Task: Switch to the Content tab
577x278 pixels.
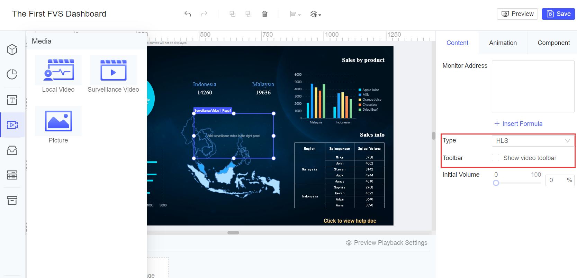Action: point(457,43)
